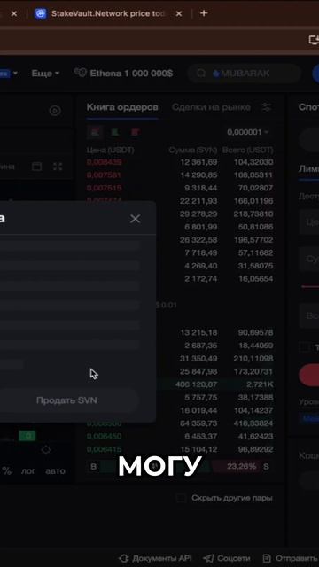The width and height of the screenshot is (319, 567).
Task: Close the StakeVault.Network browser tab
Action: [x=179, y=14]
